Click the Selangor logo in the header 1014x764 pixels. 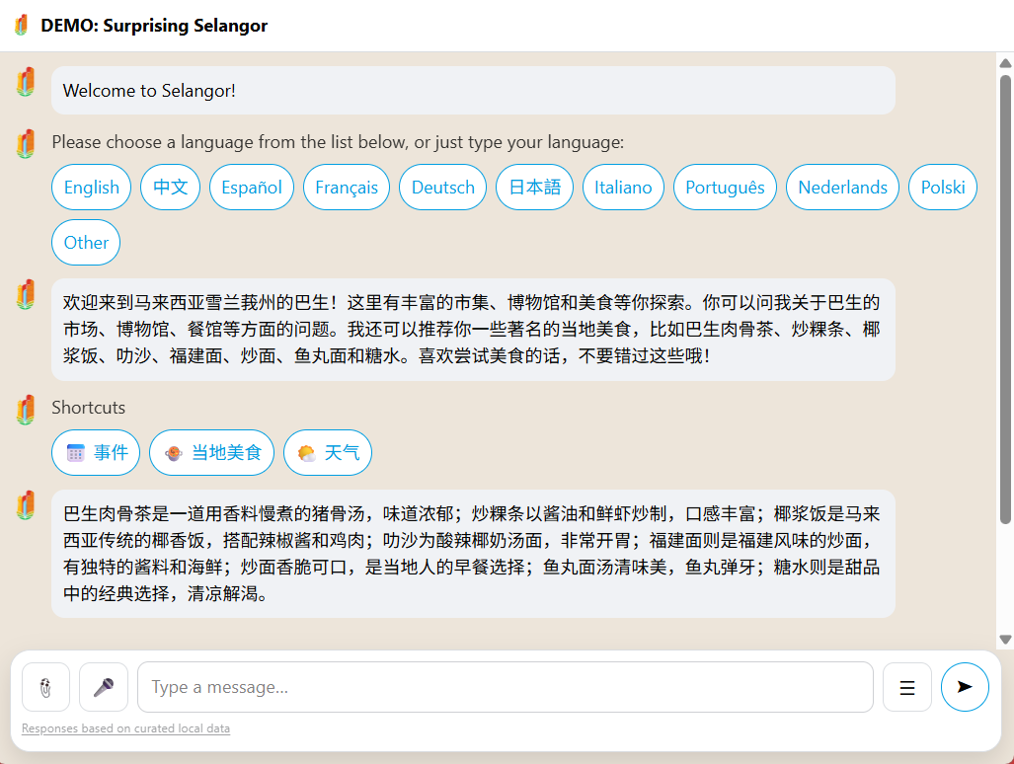pos(21,26)
